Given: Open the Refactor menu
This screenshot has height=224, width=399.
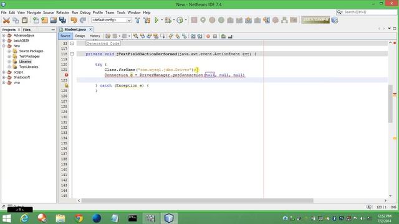Looking at the screenshot, I should pos(62,12).
